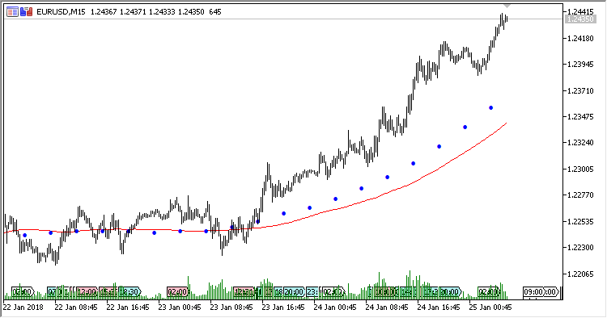This screenshot has width=607, height=318.
Task: Click the gray chart shift triangle marker
Action: 507,6
